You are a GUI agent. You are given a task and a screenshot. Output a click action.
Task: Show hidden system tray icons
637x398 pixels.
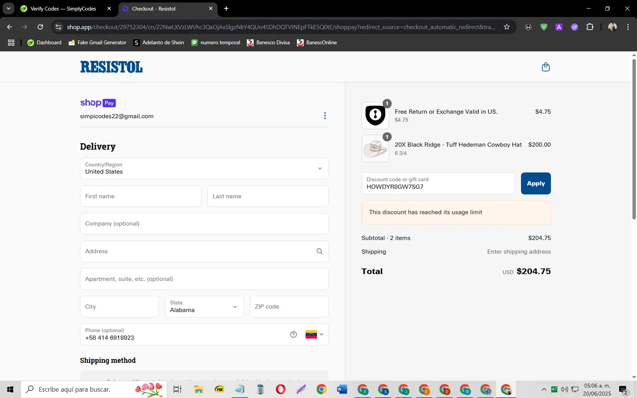point(544,389)
